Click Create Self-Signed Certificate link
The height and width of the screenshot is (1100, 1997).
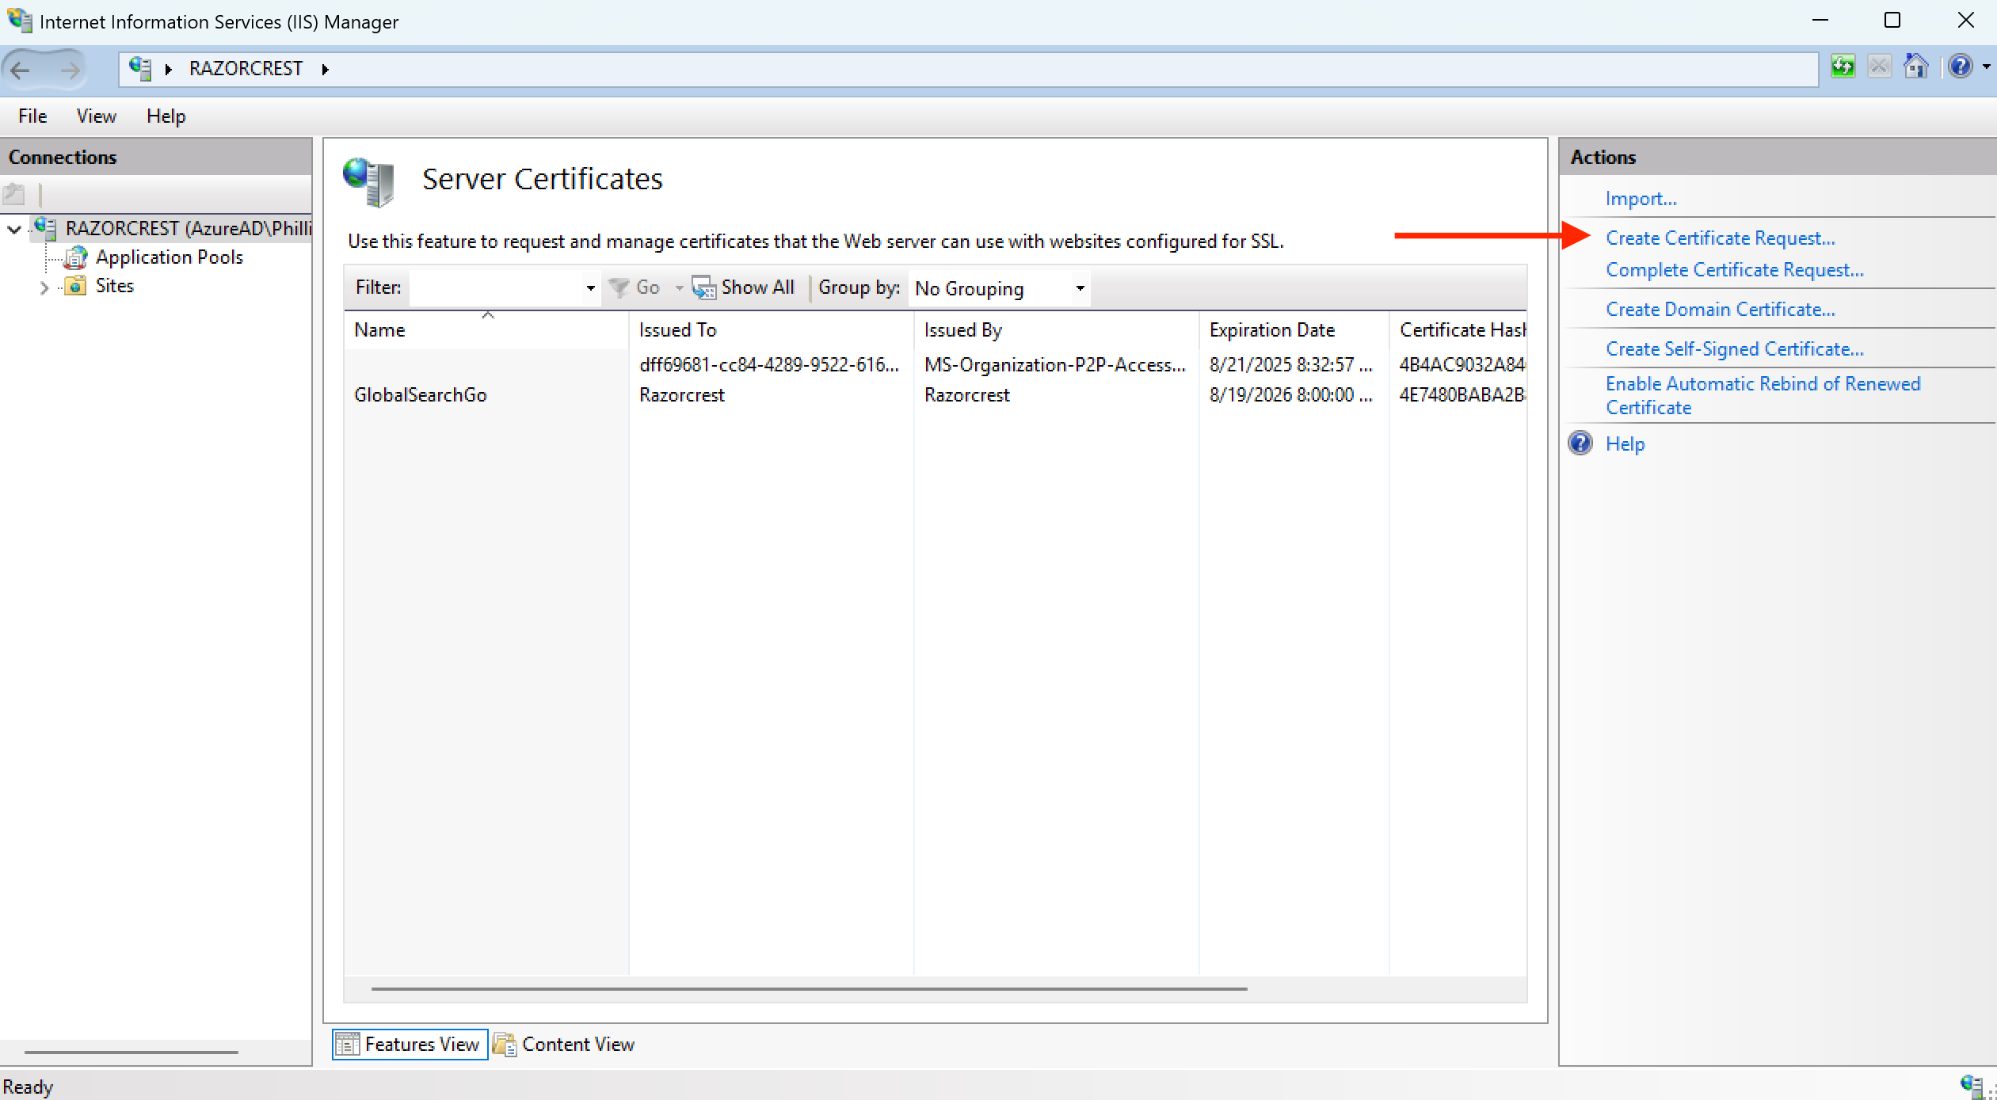click(1733, 348)
